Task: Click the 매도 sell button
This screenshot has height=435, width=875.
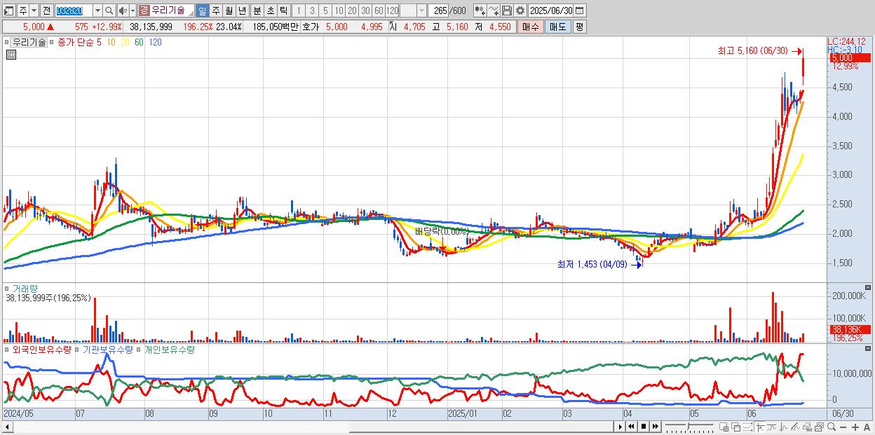Action: click(x=557, y=27)
